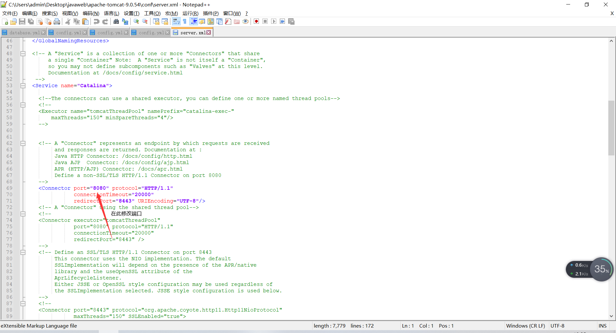The height and width of the screenshot is (333, 616).
Task: Save the current file with the Save icon
Action: [x=22, y=21]
